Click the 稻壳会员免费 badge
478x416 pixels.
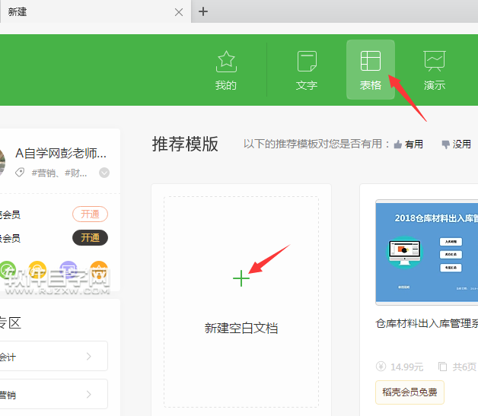tap(409, 392)
